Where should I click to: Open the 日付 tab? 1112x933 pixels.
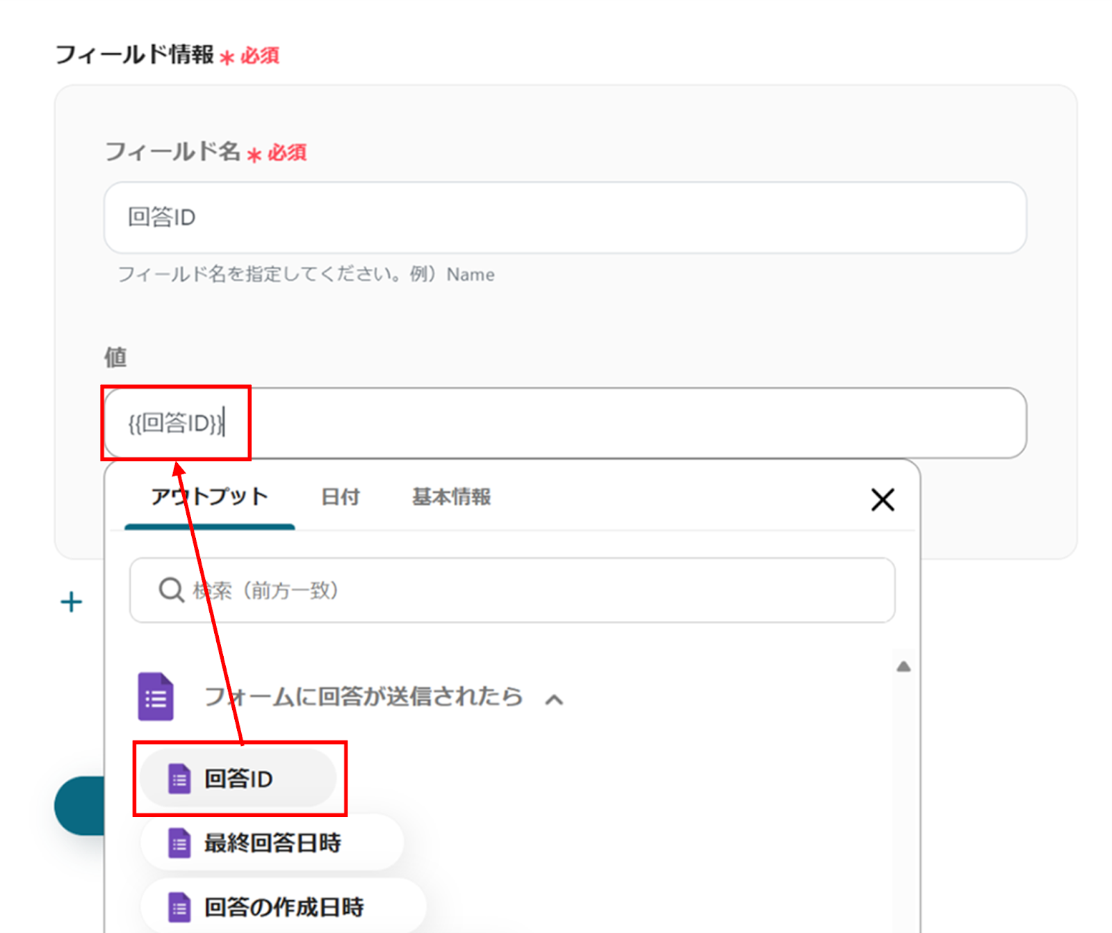coord(341,497)
